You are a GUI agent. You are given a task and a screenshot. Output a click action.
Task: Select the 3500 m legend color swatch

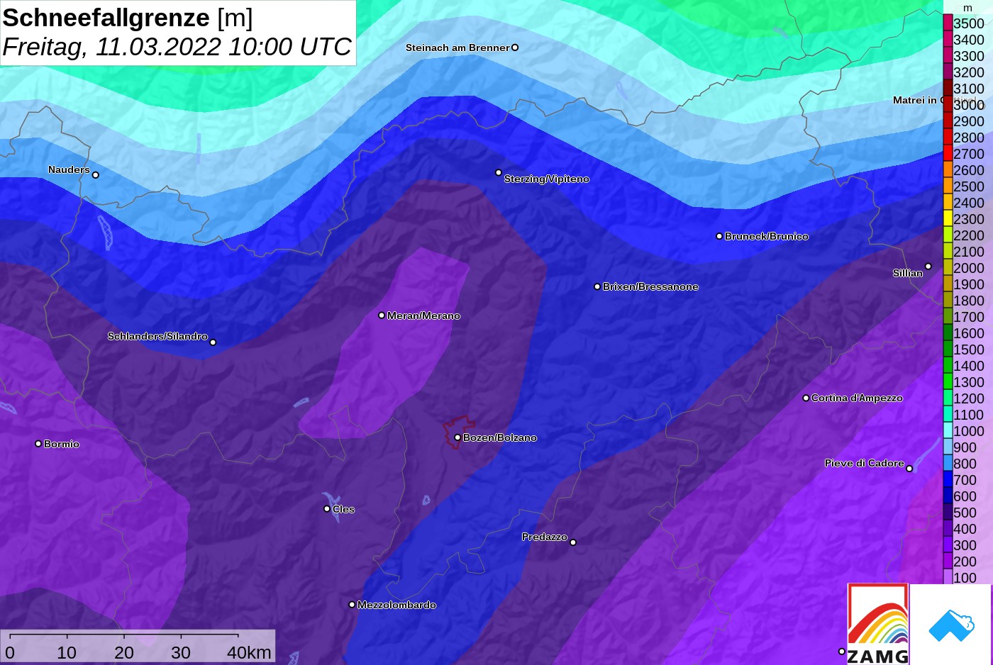coord(948,23)
